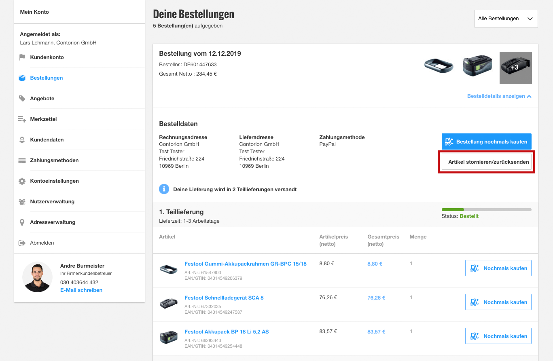Screen dimensions: 553x361
Task: Click the tag icon next to Angebote
Action: tap(22, 99)
